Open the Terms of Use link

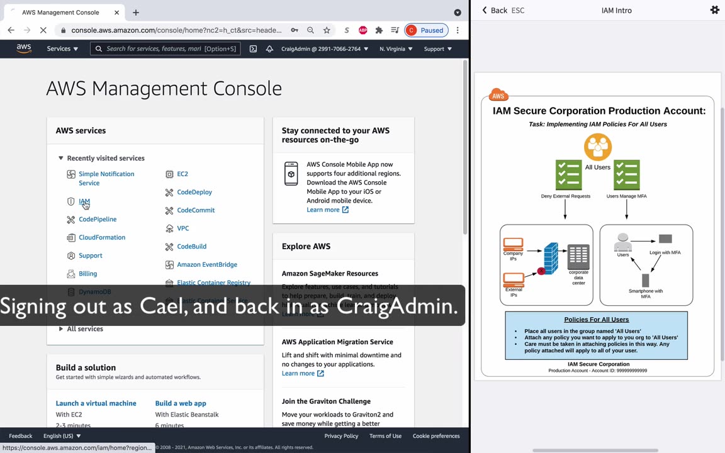click(x=385, y=436)
